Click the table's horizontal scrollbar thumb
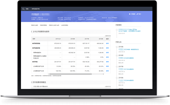The width and height of the screenshot is (170, 105). tap(71, 74)
